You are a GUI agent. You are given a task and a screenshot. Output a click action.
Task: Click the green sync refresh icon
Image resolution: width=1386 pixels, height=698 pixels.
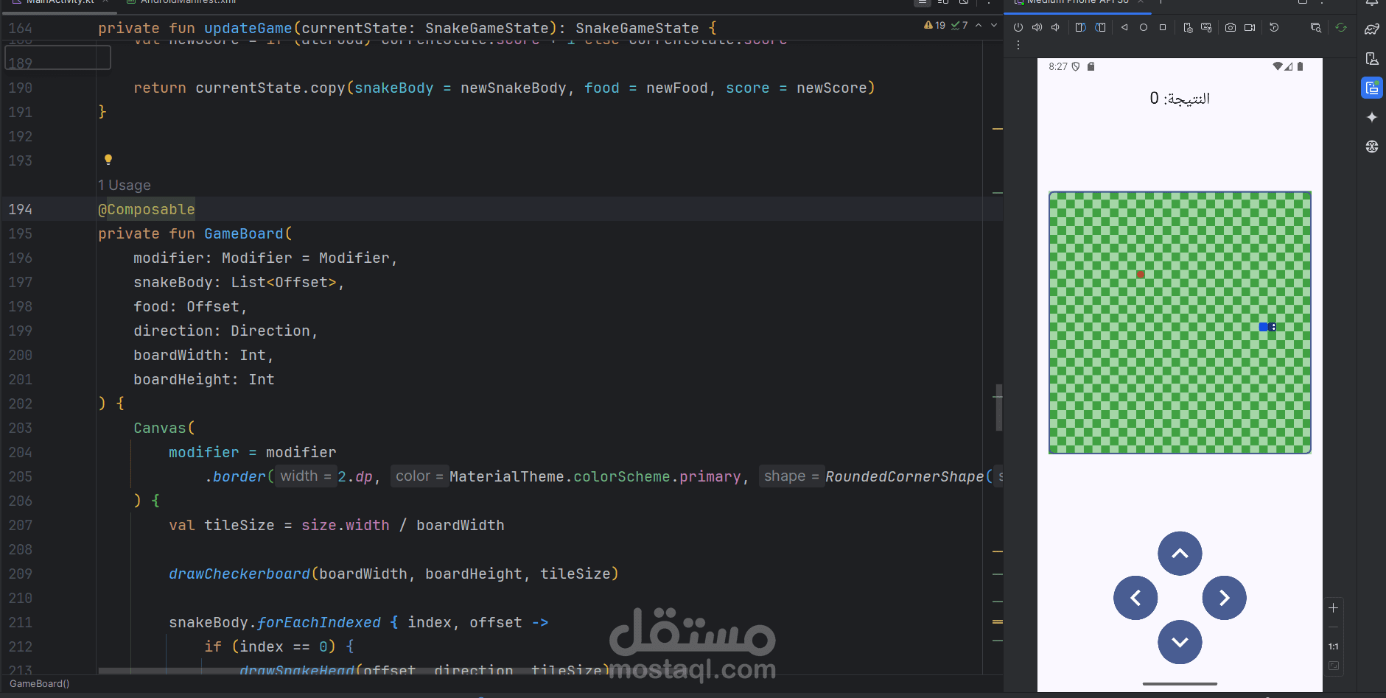click(1341, 27)
